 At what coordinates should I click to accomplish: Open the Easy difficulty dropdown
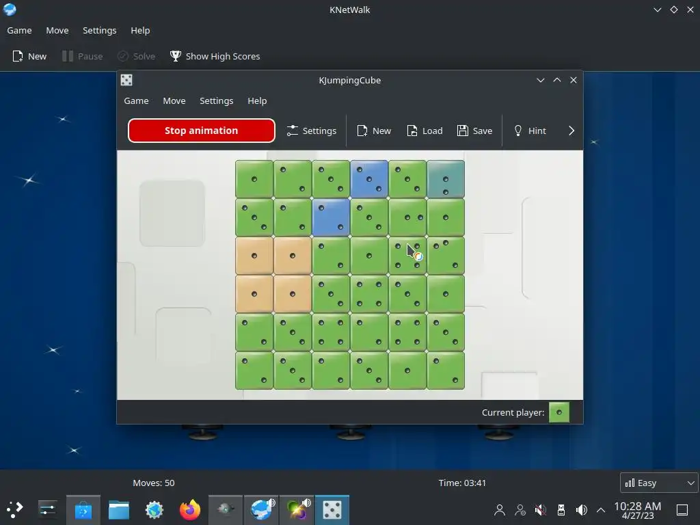point(659,483)
